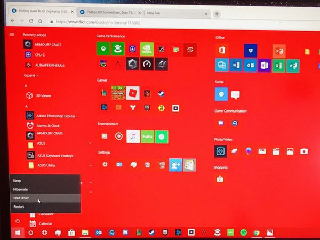Choose Shut down from the power menu
Screen dimensions: 320x240
click(x=45, y=198)
